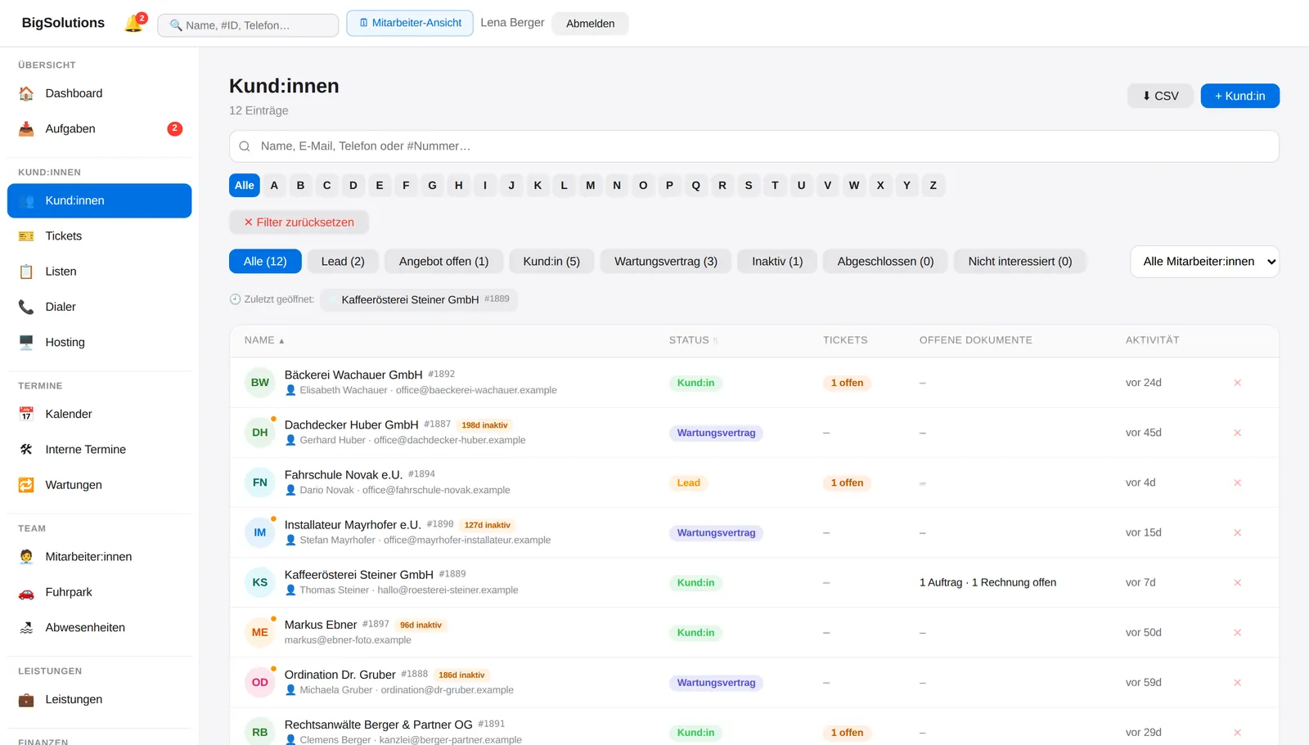1309x745 pixels.
Task: Click the Filter zurücksetzen button
Action: tap(299, 222)
